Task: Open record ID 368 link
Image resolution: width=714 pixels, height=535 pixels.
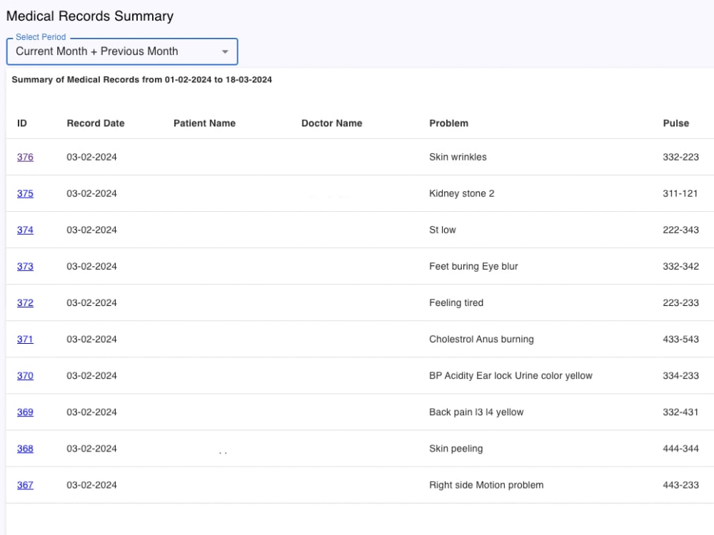Action: [25, 448]
